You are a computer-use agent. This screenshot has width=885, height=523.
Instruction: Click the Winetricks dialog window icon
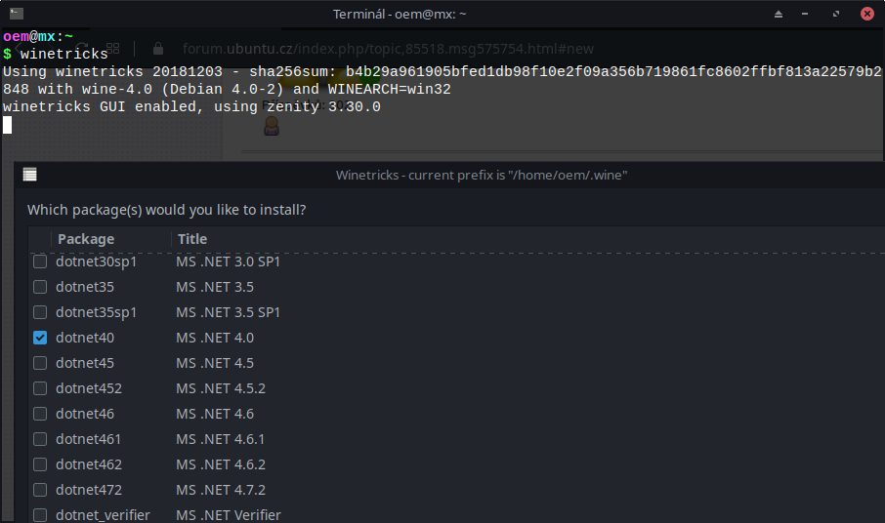pyautogui.click(x=30, y=175)
